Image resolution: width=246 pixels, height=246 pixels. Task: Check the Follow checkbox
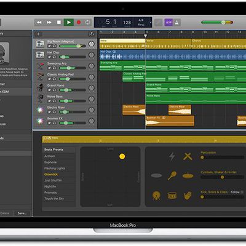242,192
